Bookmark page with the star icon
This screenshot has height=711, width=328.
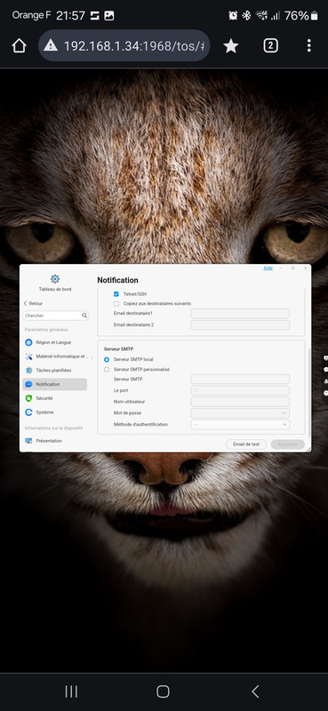coord(231,45)
